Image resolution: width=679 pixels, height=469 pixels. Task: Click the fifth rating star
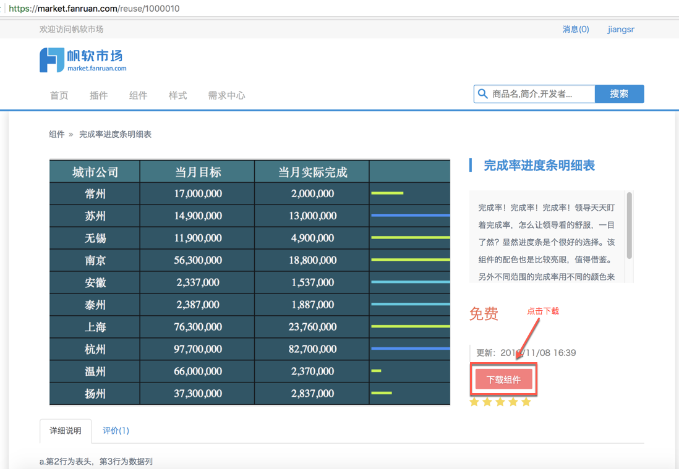pos(526,402)
